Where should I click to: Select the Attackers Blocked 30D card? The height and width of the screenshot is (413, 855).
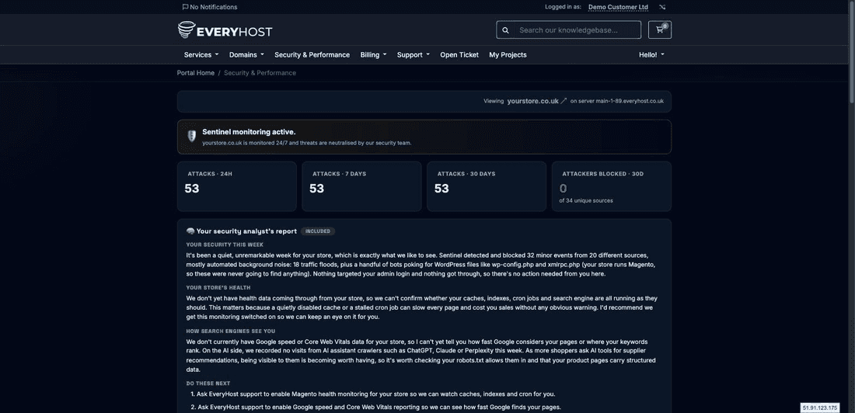(611, 186)
